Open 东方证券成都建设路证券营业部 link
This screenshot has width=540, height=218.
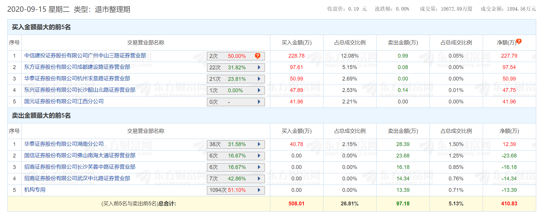point(77,67)
